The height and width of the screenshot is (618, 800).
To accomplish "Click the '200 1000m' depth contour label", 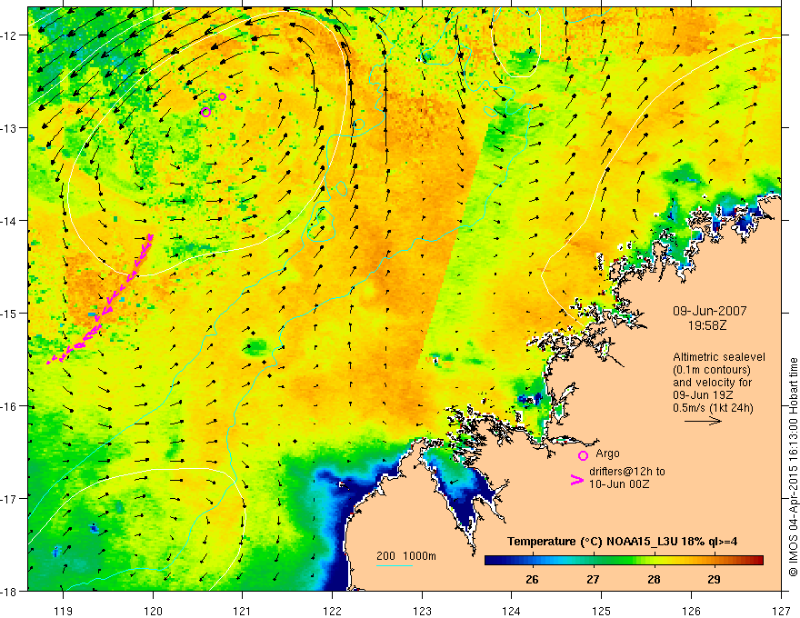I will pyautogui.click(x=406, y=556).
